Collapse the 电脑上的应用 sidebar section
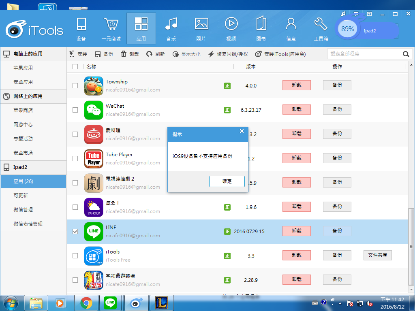 coord(33,54)
